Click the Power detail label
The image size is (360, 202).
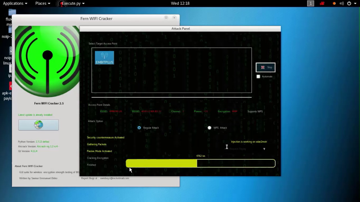click(x=198, y=111)
